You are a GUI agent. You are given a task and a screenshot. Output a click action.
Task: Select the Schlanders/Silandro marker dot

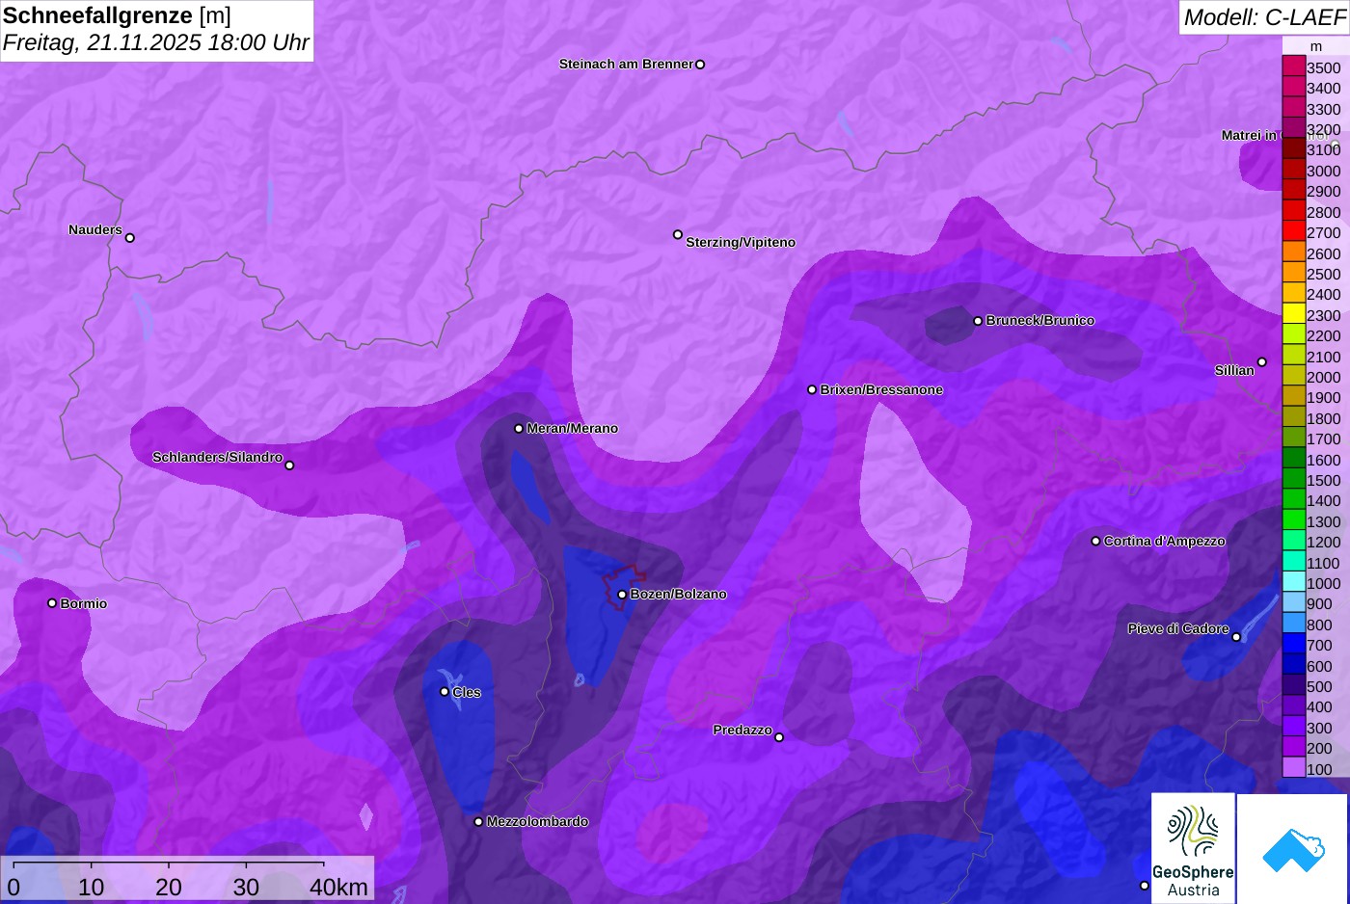tap(289, 465)
